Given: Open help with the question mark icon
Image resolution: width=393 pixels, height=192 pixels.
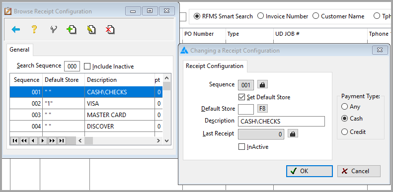Looking at the screenshot, I should (34, 30).
